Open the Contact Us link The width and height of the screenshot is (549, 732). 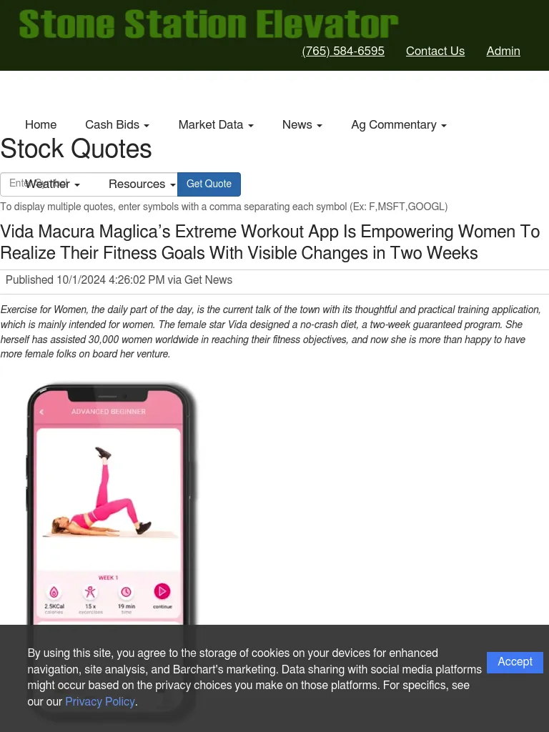point(435,51)
